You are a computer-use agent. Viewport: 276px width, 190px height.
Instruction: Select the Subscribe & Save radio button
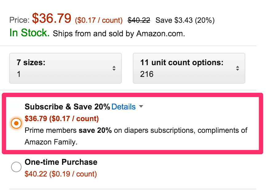[x=16, y=123]
